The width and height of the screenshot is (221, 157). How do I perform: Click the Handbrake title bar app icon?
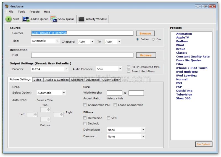(7, 6)
